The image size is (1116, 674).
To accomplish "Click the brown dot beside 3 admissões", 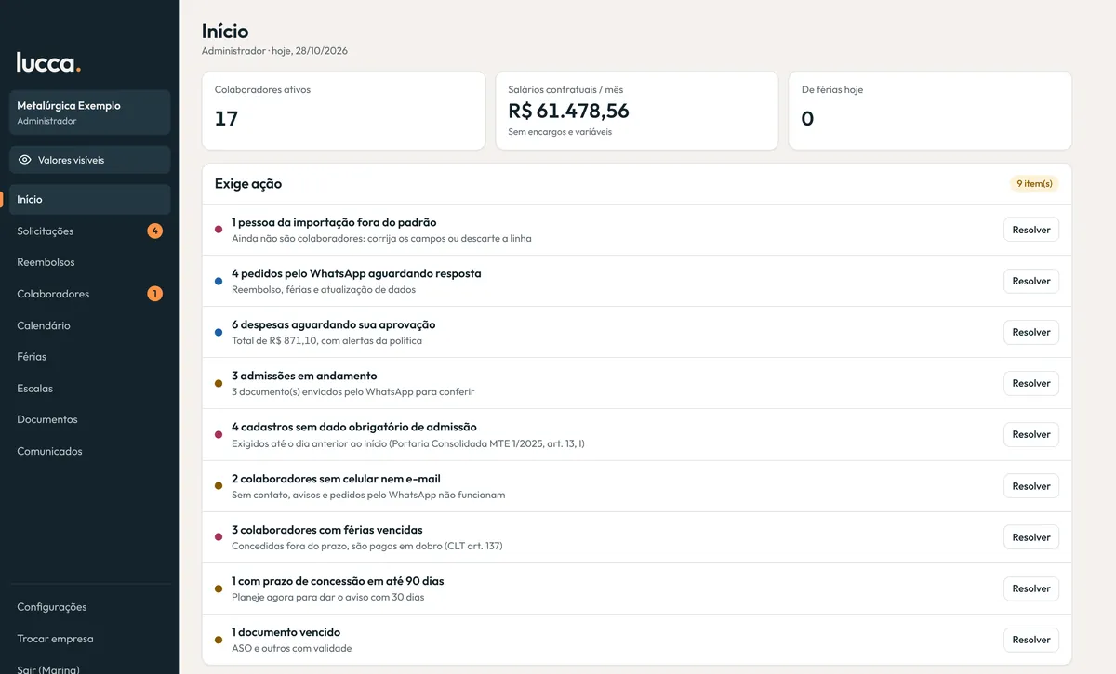I will click(x=219, y=383).
